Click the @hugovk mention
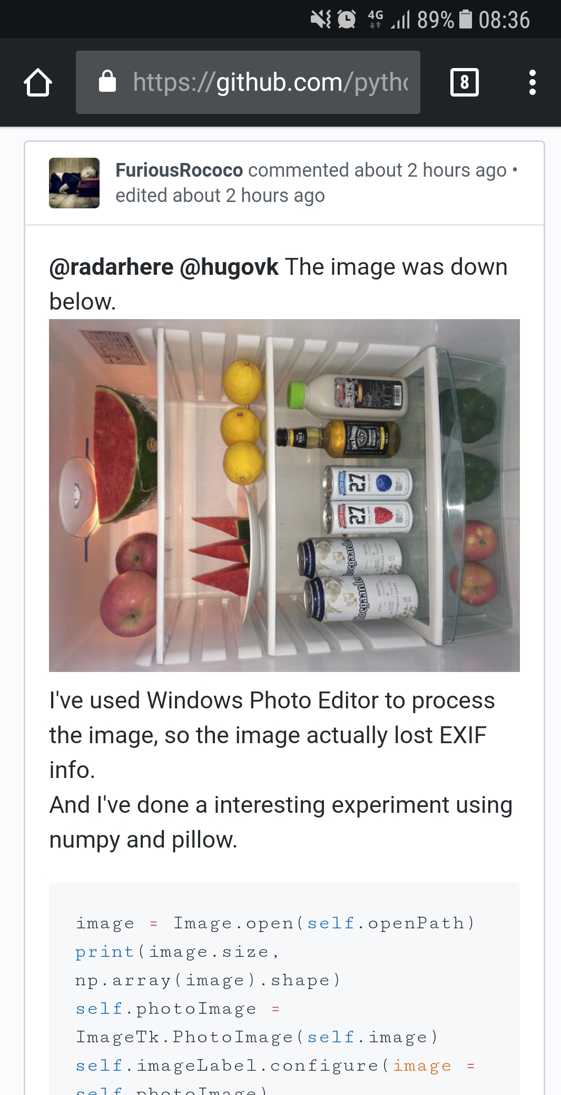561x1095 pixels. pos(229,267)
